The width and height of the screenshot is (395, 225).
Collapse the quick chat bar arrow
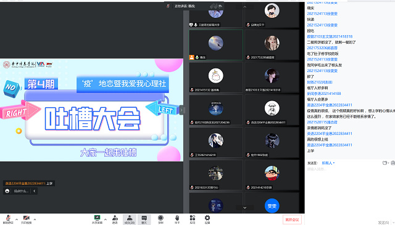click(35, 191)
